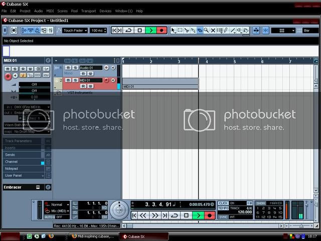Image resolution: width=321 pixels, height=241 pixels.
Task: Toggle the CLICK metronome button
Action: click(223, 203)
